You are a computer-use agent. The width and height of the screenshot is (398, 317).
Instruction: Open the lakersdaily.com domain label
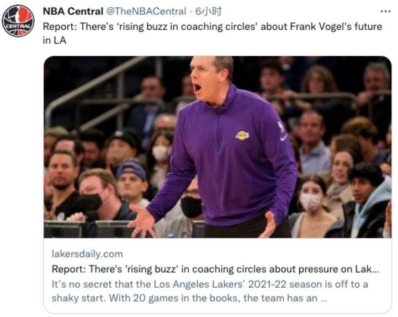click(x=87, y=254)
